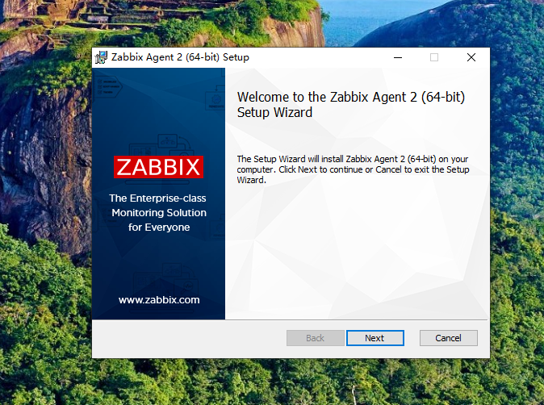Image resolution: width=544 pixels, height=405 pixels.
Task: Click the disabled Back button
Action: coord(315,338)
